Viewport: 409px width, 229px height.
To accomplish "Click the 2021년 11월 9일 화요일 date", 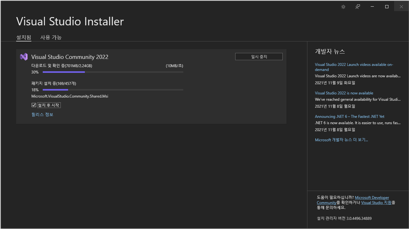I will pyautogui.click(x=335, y=83).
